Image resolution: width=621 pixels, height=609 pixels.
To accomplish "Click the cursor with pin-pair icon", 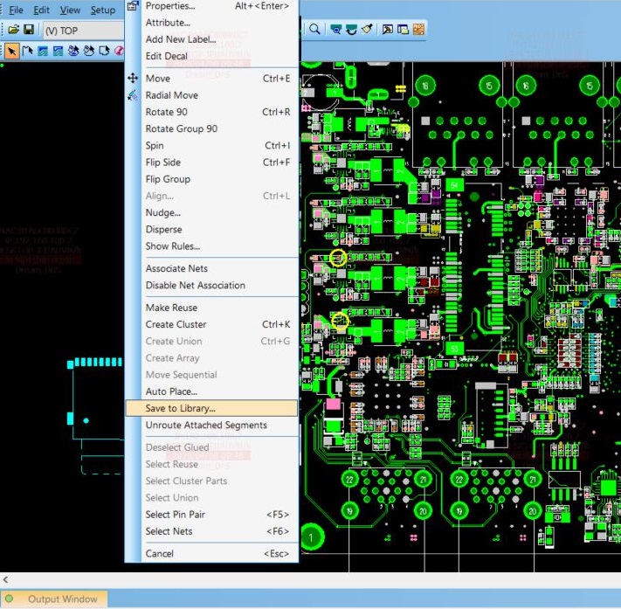I will [x=27, y=51].
